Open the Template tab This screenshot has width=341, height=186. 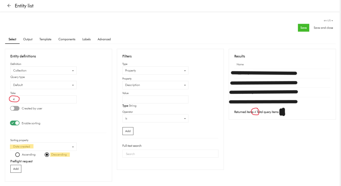point(45,39)
